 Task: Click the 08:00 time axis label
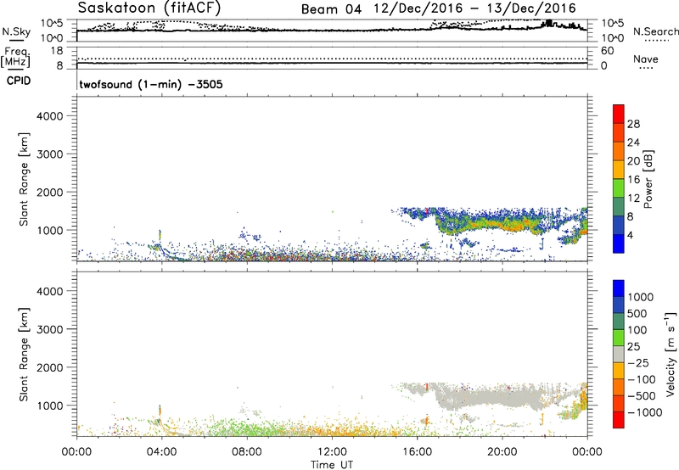tap(247, 452)
